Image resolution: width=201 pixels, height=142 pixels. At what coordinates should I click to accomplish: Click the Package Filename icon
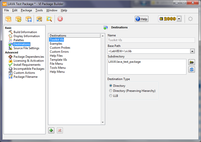pos(10,77)
